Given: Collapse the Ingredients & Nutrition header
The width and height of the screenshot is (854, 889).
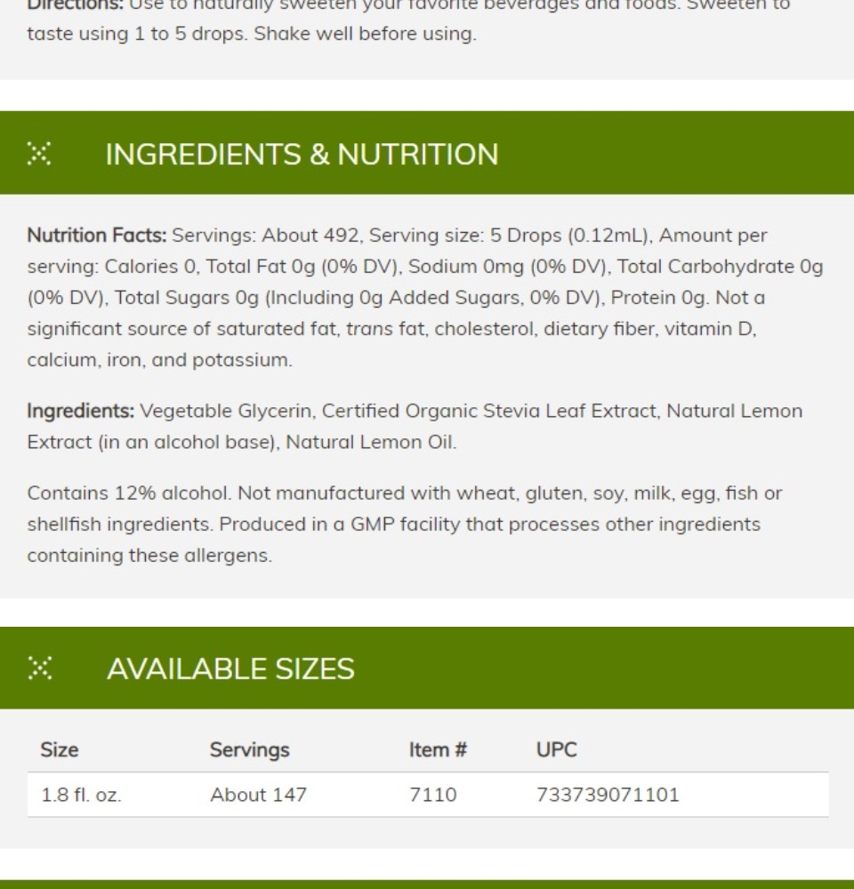Looking at the screenshot, I should [427, 153].
